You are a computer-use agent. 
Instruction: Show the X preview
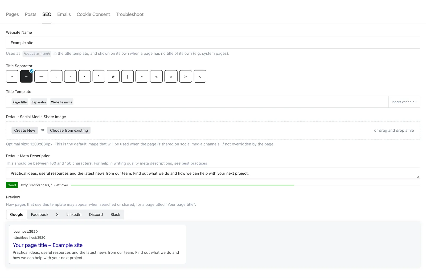pyautogui.click(x=57, y=215)
